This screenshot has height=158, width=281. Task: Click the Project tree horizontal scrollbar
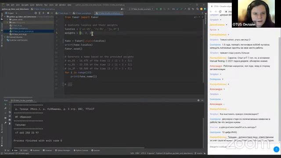pyautogui.click(x=18, y=97)
